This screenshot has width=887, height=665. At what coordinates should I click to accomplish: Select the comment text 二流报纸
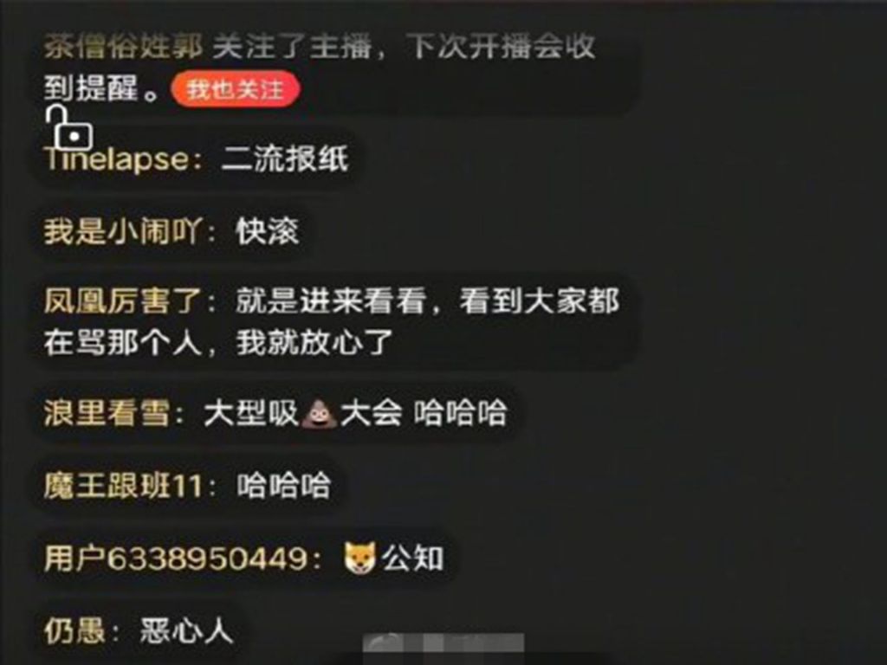285,159
